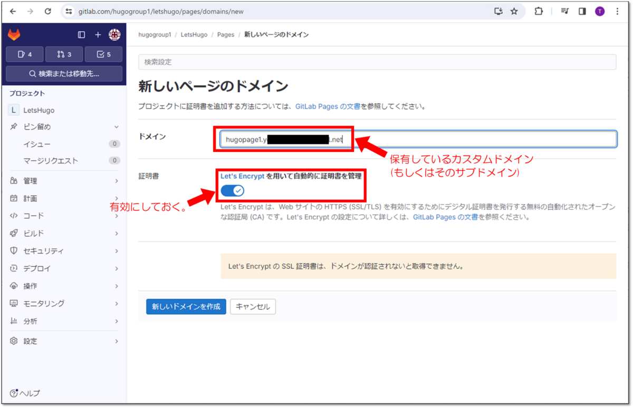Click the セキュリティ shield icon

[x=14, y=251]
